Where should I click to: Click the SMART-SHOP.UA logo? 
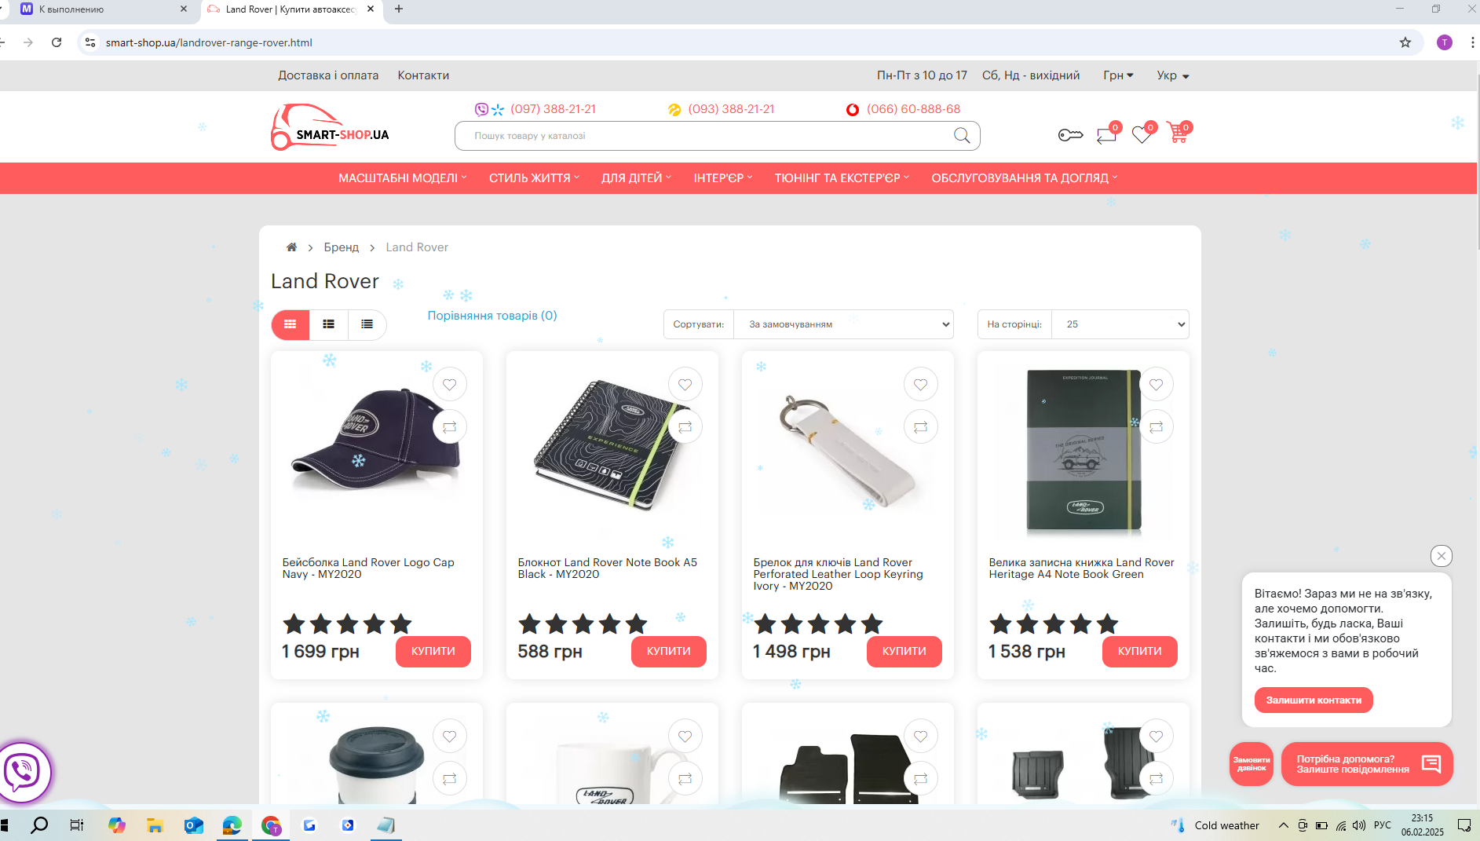coord(331,127)
